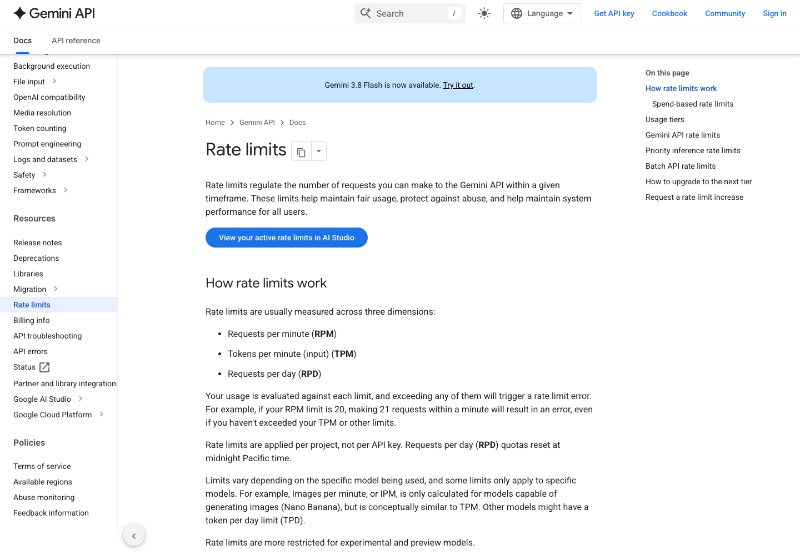Switch to the API reference tab
Image resolution: width=800 pixels, height=555 pixels.
pyautogui.click(x=76, y=41)
